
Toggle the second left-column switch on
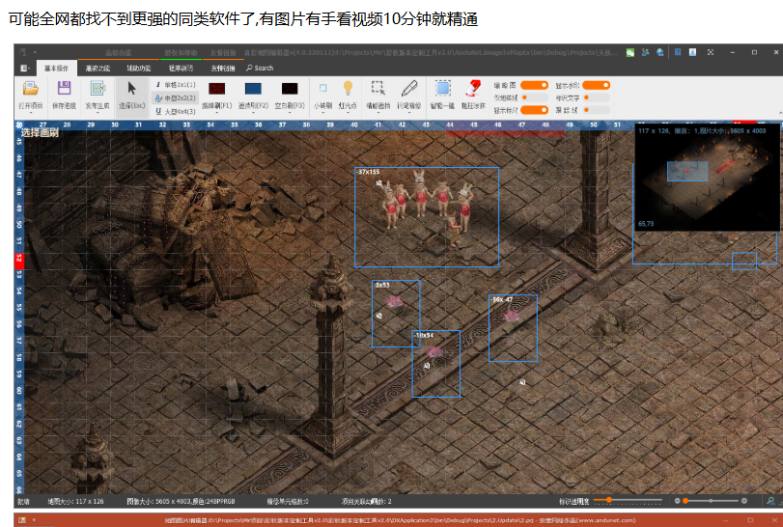[x=534, y=97]
